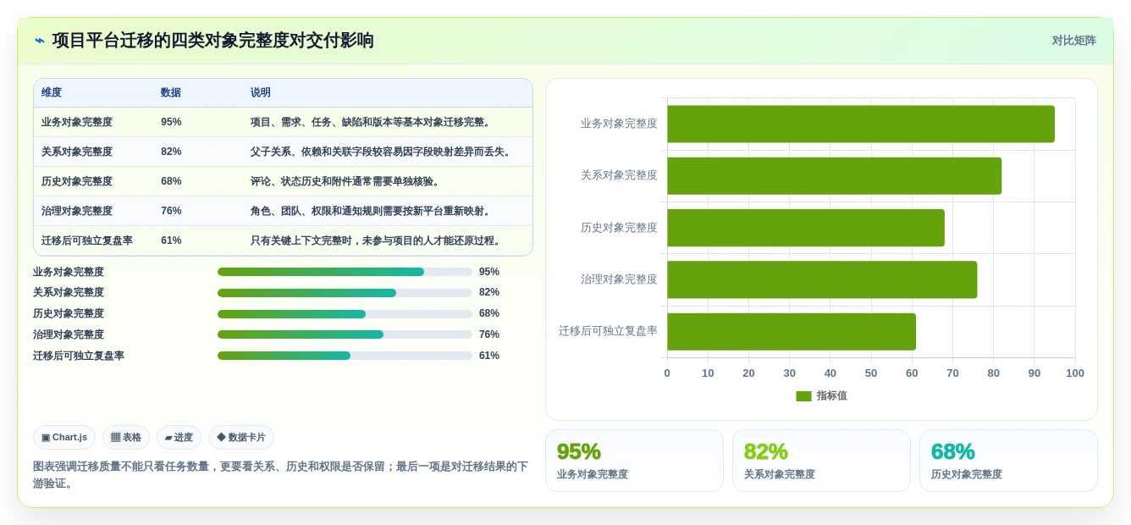
Task: Click the description starting 父子关系、依赖
Action: (x=381, y=152)
